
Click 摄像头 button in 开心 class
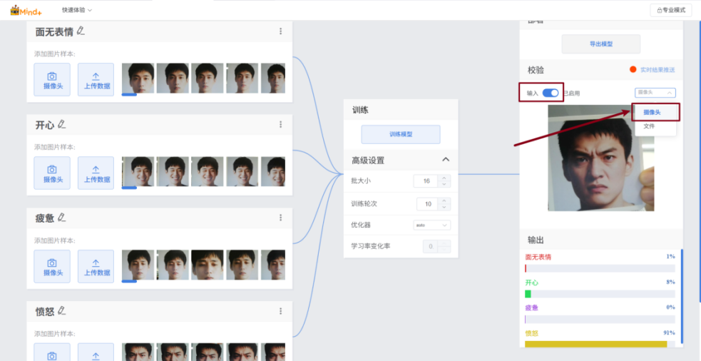pos(52,173)
